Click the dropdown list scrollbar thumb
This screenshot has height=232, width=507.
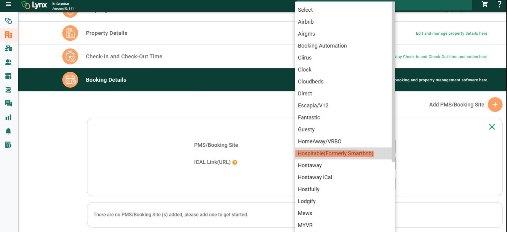click(x=393, y=82)
